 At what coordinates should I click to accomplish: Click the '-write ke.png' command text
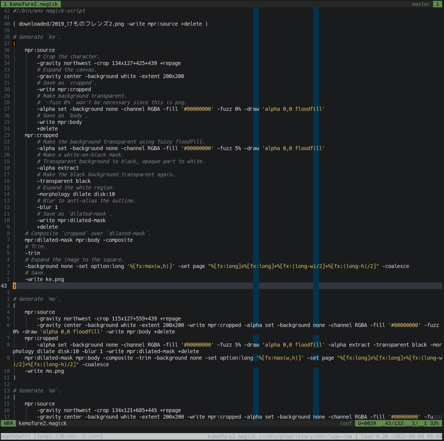(44, 279)
